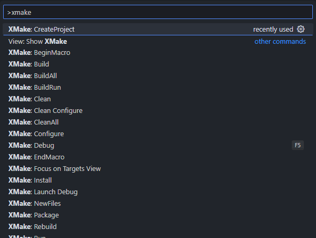Screen dimensions: 316x238
Task: Run the XMake: Build command
Action: [29, 64]
